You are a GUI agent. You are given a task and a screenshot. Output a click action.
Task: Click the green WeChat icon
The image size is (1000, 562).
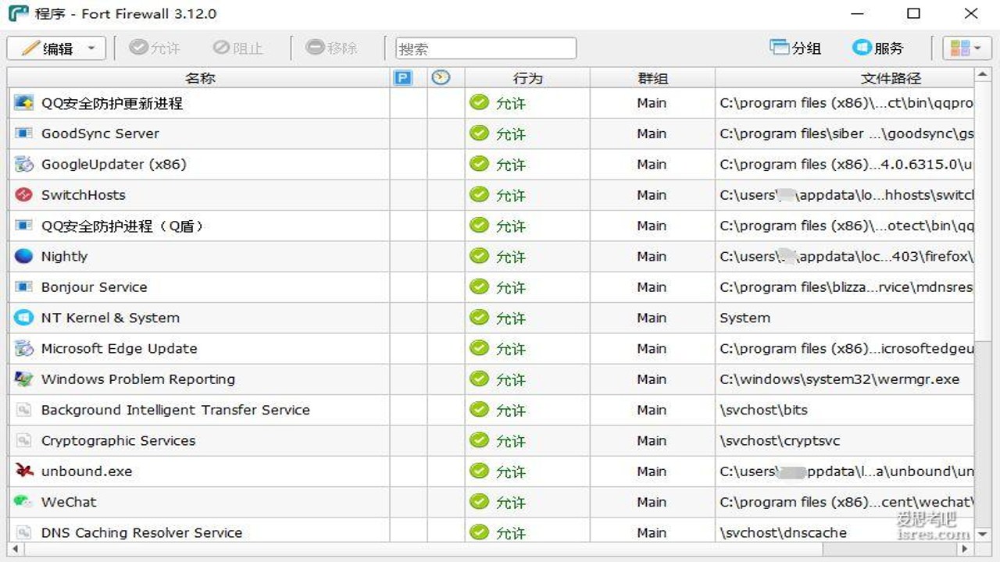(x=24, y=502)
